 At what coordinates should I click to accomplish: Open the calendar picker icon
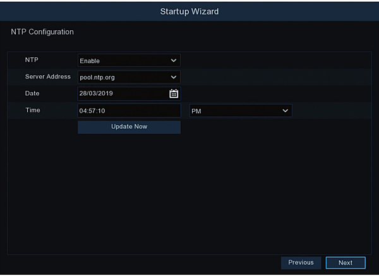(x=174, y=94)
